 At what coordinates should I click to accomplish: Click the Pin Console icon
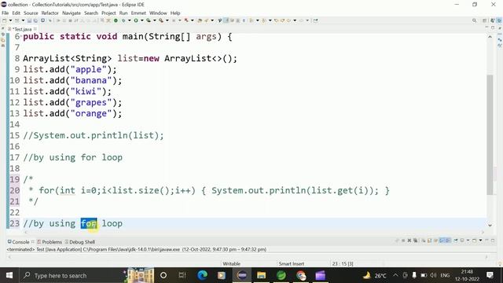456,241
